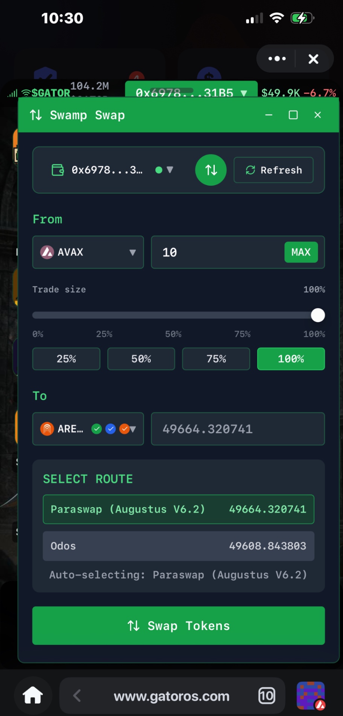Open the AVAX from-token dropdown

[x=88, y=252]
